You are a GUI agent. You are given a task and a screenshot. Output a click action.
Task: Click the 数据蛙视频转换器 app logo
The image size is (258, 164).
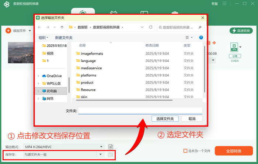pyautogui.click(x=7, y=4)
